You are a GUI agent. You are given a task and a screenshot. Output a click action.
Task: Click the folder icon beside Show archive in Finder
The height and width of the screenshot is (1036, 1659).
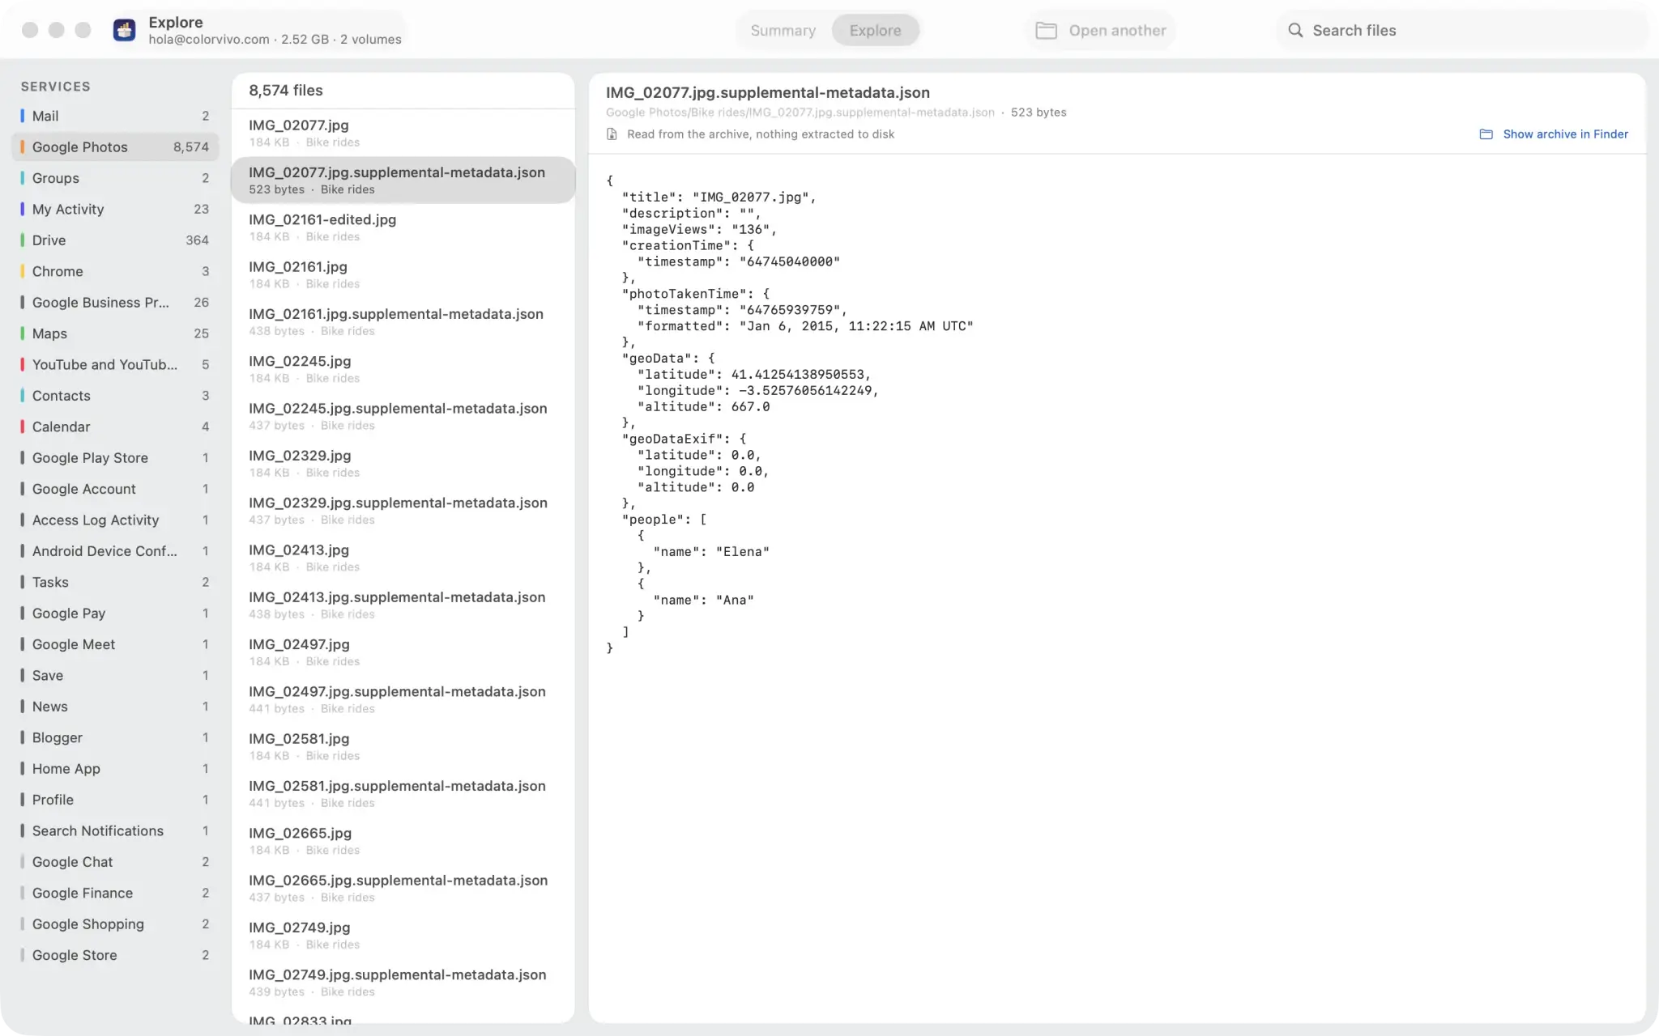(x=1486, y=134)
